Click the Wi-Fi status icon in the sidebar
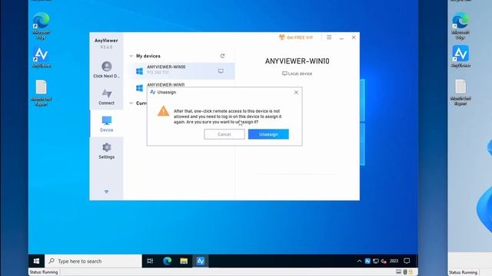The width and height of the screenshot is (492, 276). click(106, 192)
